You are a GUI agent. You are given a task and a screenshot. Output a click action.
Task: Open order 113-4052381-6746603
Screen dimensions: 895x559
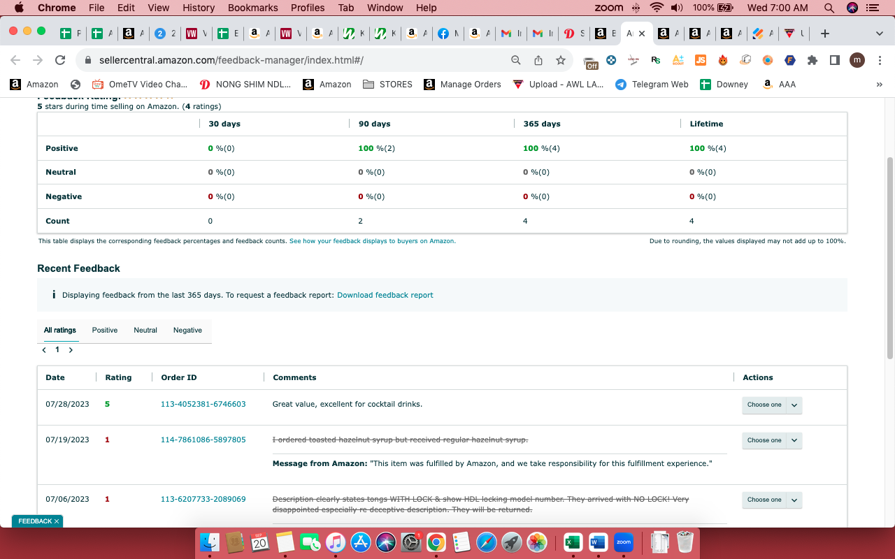tap(203, 404)
